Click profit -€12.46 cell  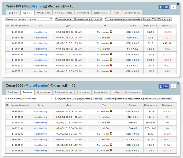167,134
